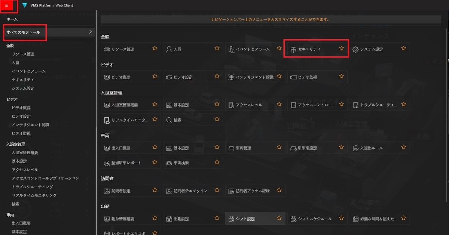Screen dimensions: 449x235
Task: Toggle the favorite star on リソース管理
Action: [x=155, y=48]
